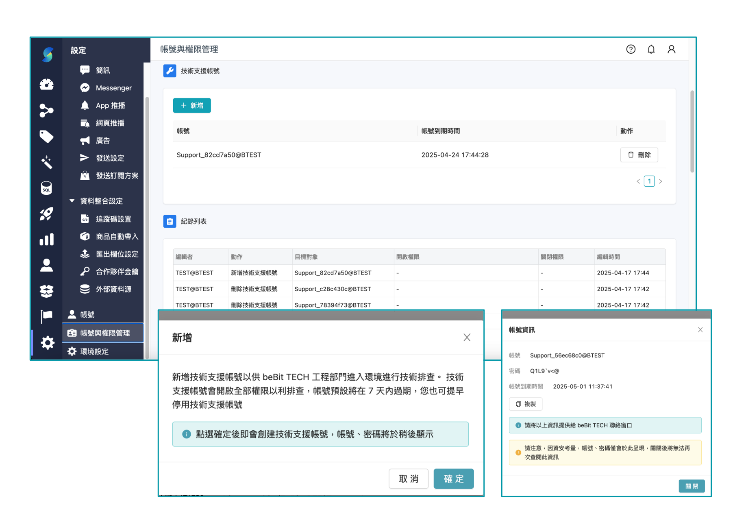Collapse the 資料整合設定 section

(72, 200)
